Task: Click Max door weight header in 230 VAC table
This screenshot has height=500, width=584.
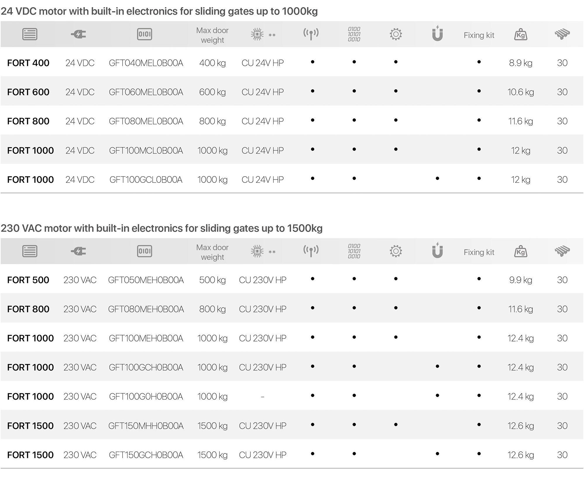Action: pyautogui.click(x=212, y=252)
